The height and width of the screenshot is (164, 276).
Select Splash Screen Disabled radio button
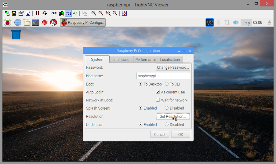[166, 108]
